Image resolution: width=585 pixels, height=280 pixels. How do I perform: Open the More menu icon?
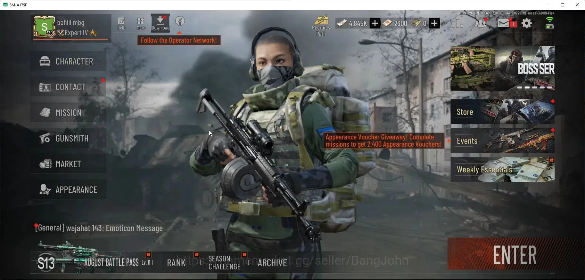141,23
